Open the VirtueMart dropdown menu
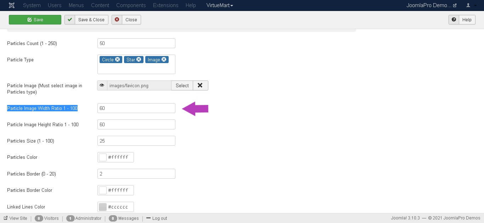Screen dimensions: 484x223 (x=220, y=5)
